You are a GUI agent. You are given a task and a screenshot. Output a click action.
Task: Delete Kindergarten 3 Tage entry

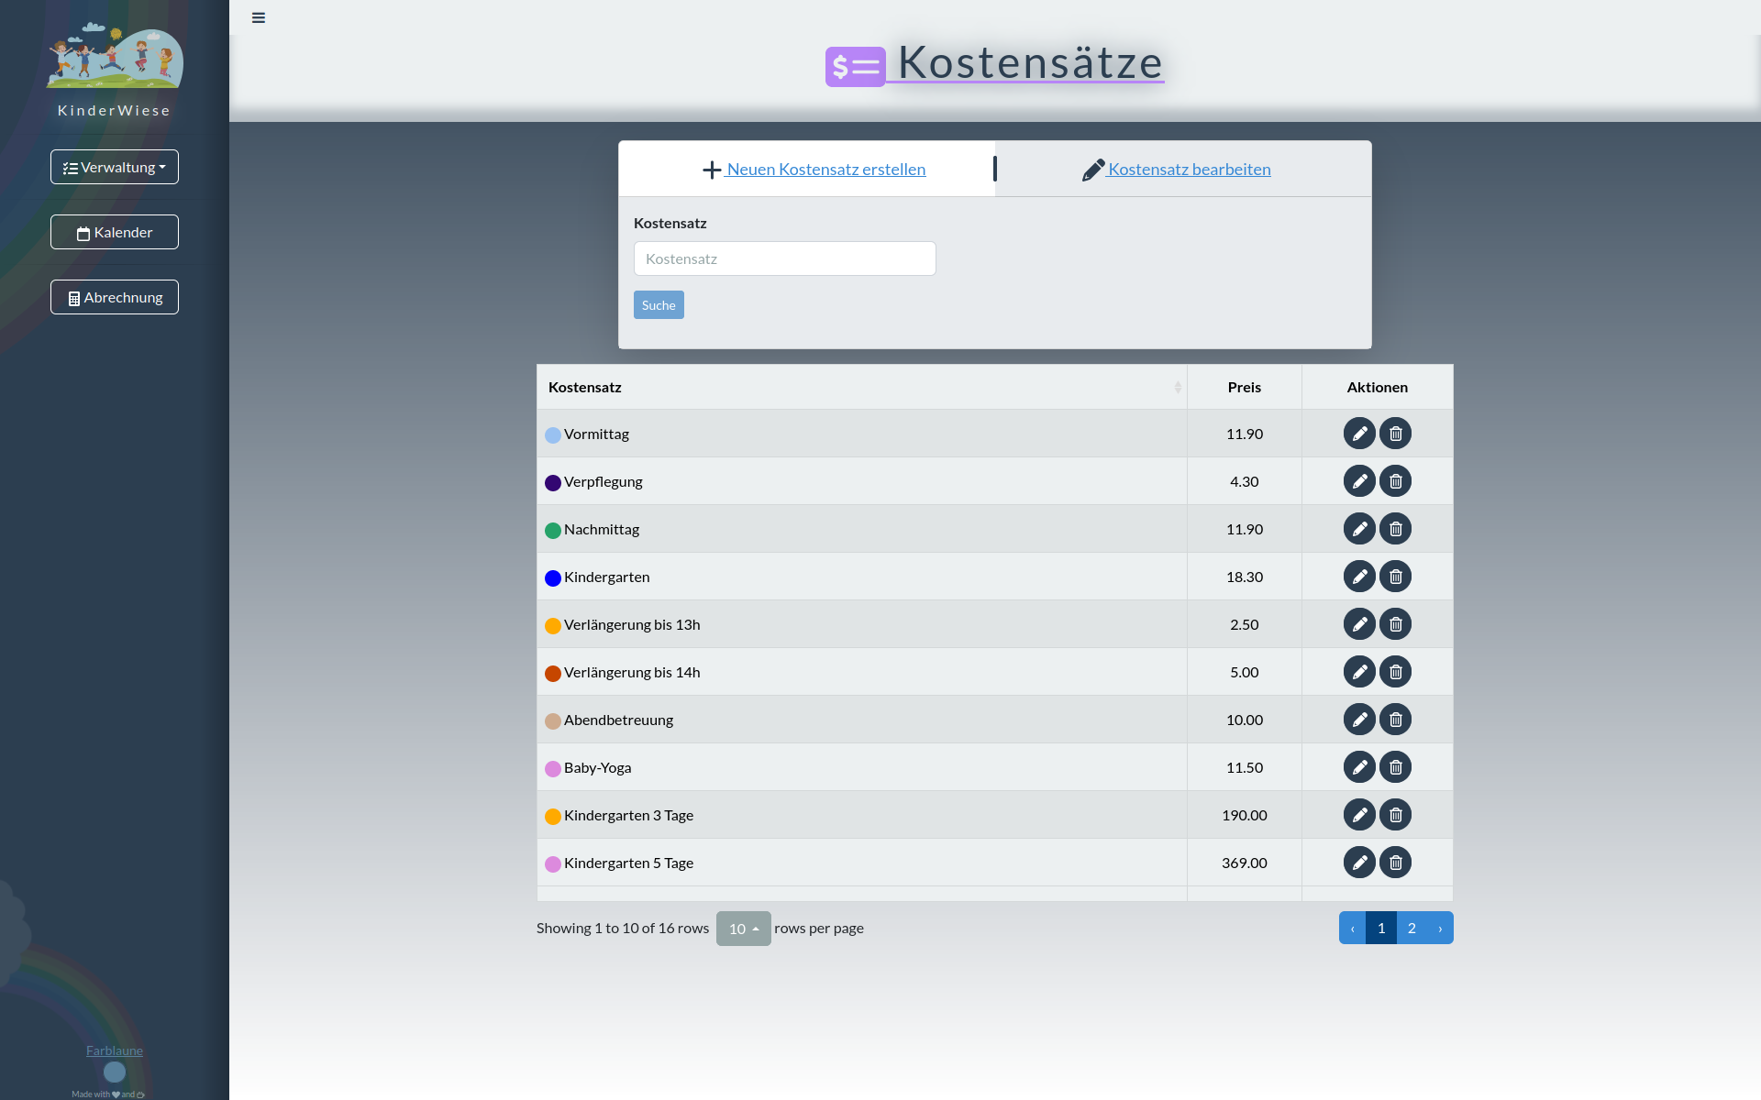point(1396,815)
